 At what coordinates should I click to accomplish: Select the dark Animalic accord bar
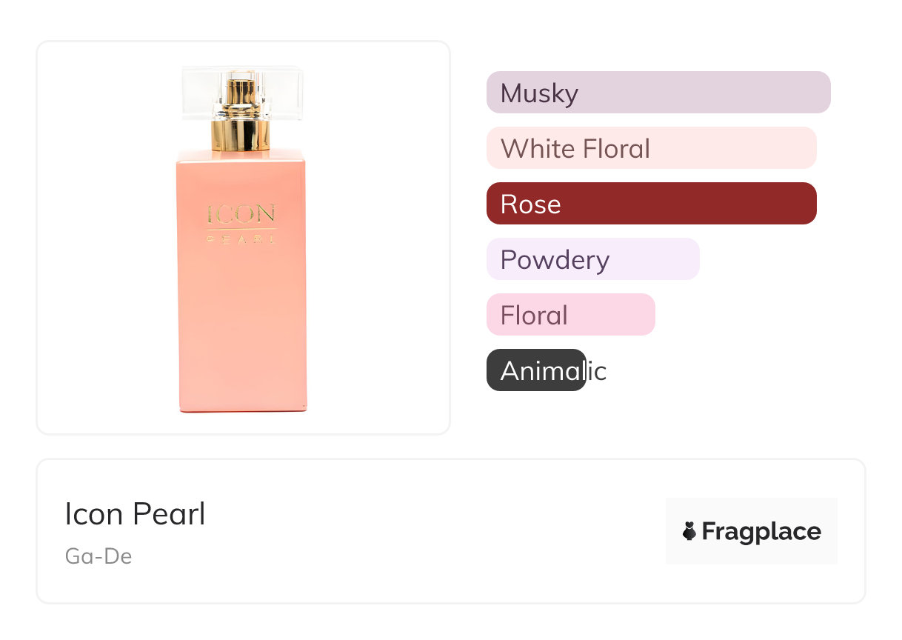pos(536,370)
